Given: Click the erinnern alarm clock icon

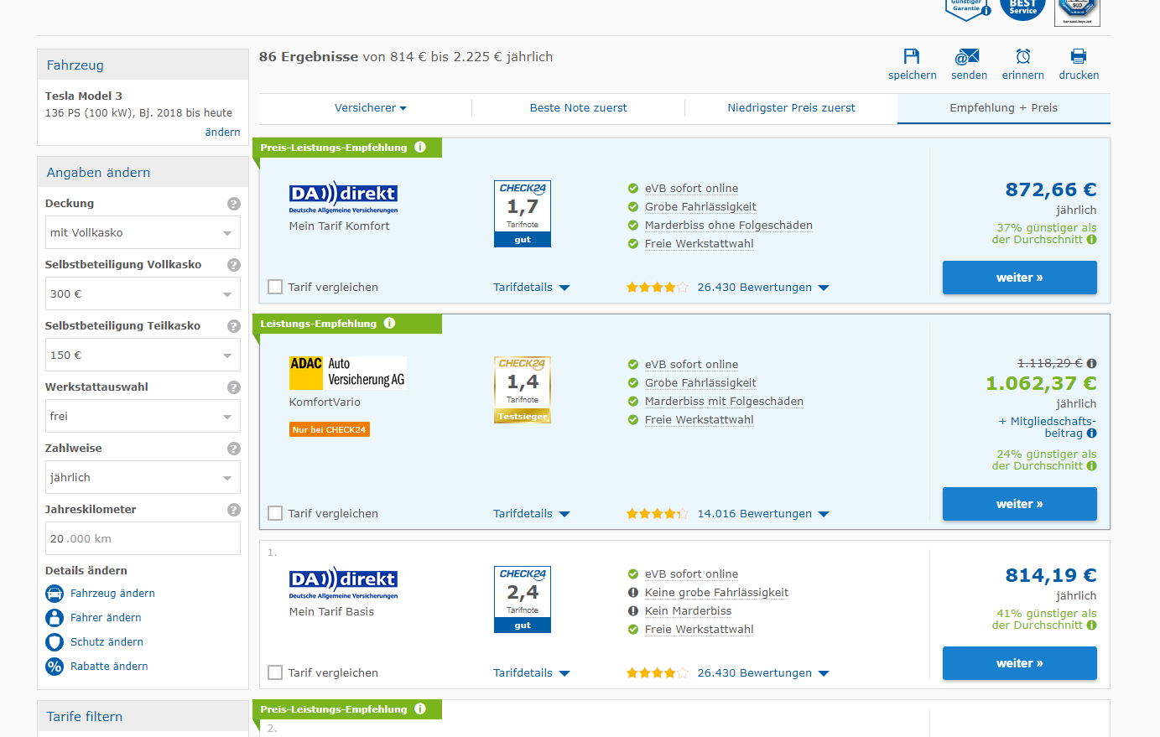Looking at the screenshot, I should (1023, 56).
